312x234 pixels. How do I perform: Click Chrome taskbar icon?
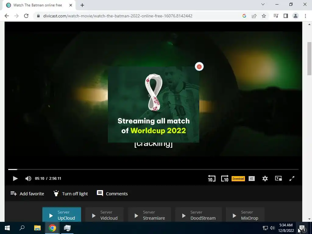tap(52, 228)
